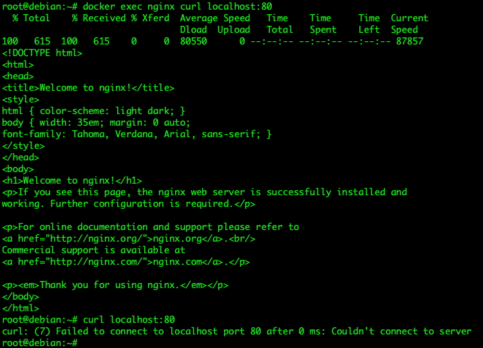Click the Commercial support is available line
The width and height of the screenshot is (483, 348).
(93, 250)
